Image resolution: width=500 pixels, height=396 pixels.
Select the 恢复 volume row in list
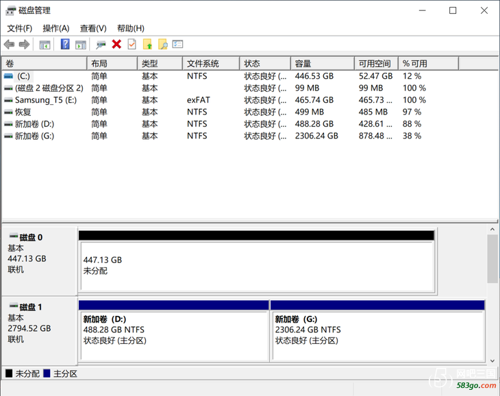[x=23, y=112]
